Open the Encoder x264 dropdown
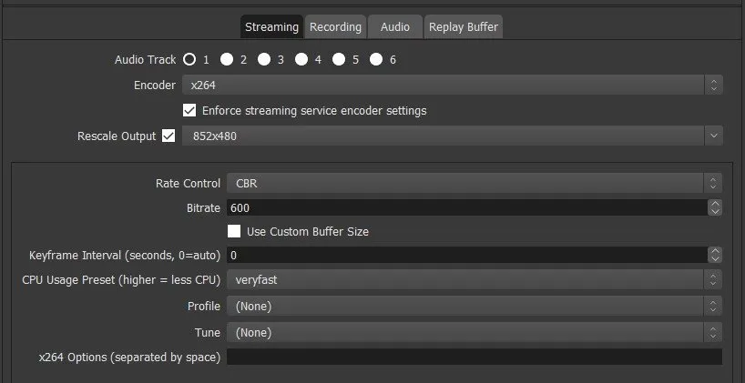Image resolution: width=745 pixels, height=383 pixels. (x=453, y=86)
